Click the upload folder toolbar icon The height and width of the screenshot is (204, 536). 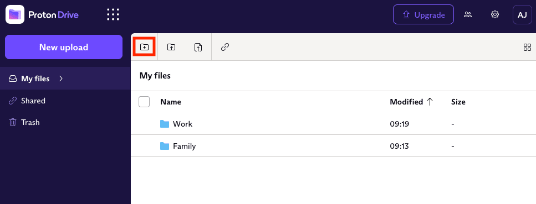coord(171,47)
